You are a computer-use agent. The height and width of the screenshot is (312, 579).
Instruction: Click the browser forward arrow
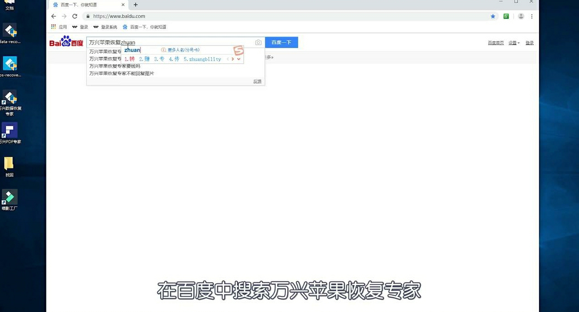point(64,16)
